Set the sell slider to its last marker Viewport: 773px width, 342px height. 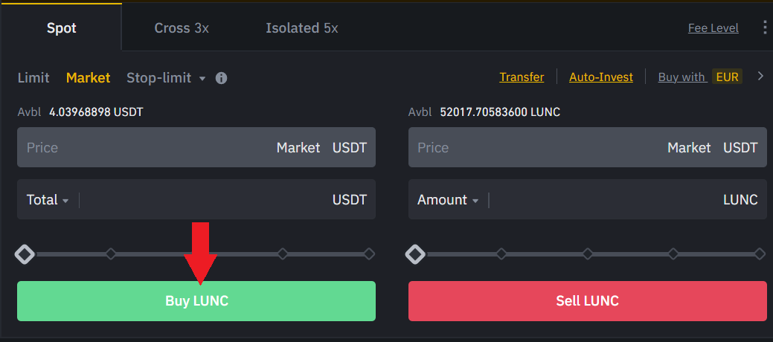[759, 254]
